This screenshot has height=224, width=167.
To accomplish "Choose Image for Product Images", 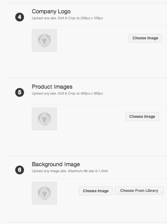I will (142, 117).
